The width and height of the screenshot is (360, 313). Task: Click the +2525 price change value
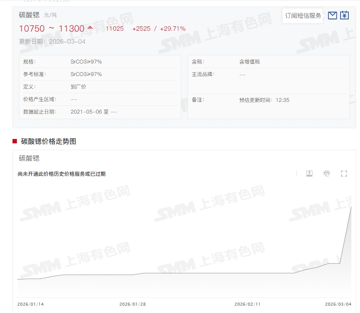(x=141, y=28)
